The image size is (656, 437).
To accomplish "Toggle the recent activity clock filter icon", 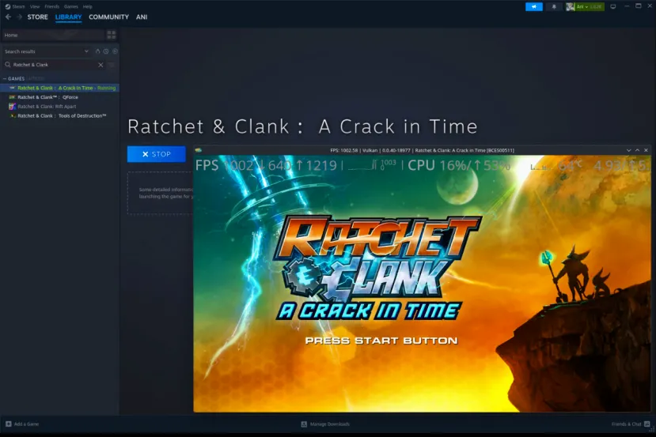I will pos(106,51).
